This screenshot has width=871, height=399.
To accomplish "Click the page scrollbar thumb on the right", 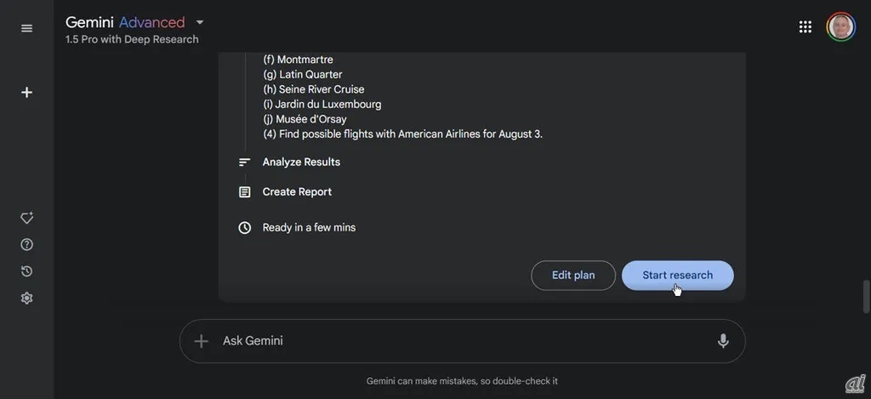I will [x=866, y=296].
